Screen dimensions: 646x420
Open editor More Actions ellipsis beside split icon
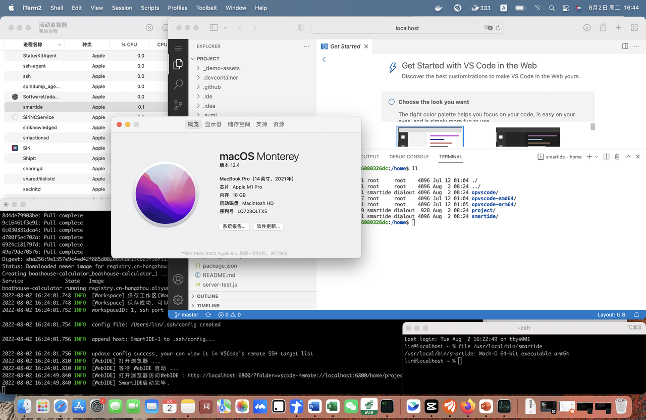(x=637, y=46)
